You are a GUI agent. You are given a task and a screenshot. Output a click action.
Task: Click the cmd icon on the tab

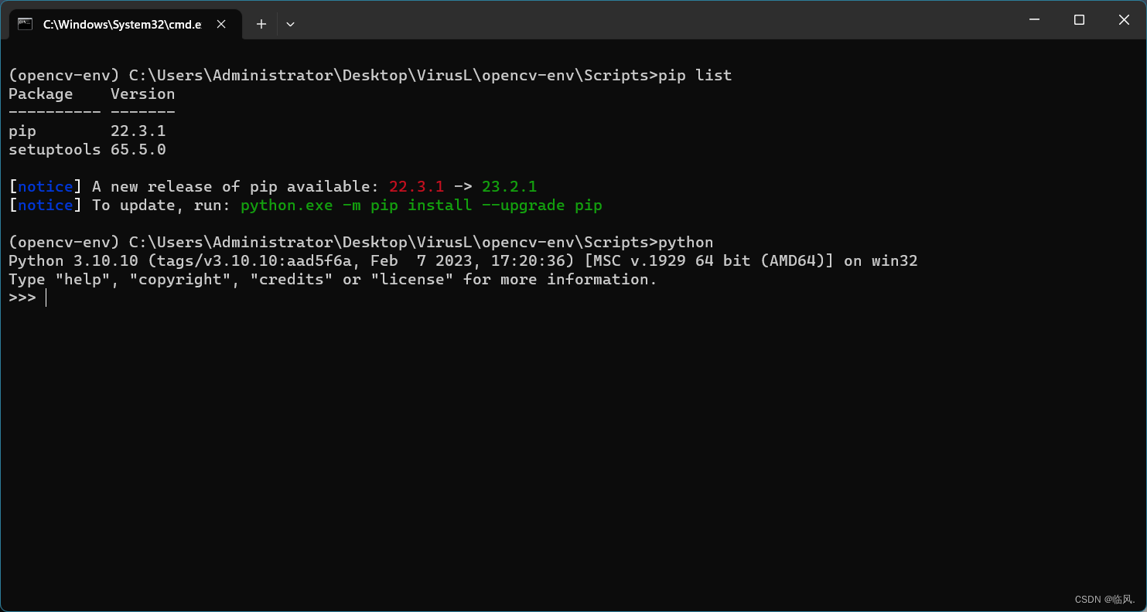click(26, 24)
